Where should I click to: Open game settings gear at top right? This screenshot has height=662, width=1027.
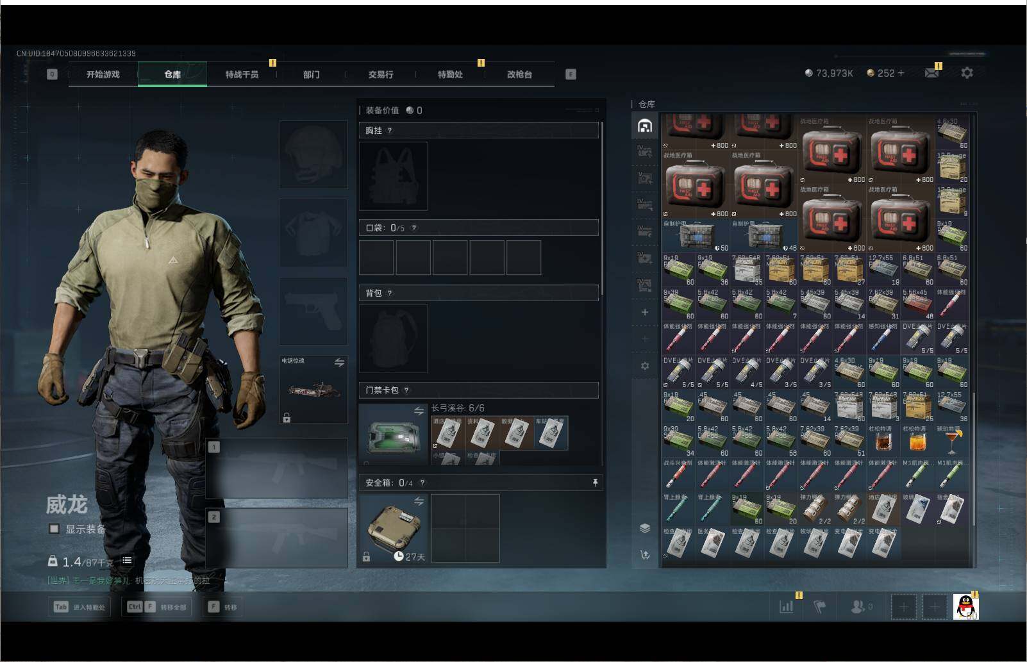pyautogui.click(x=967, y=73)
